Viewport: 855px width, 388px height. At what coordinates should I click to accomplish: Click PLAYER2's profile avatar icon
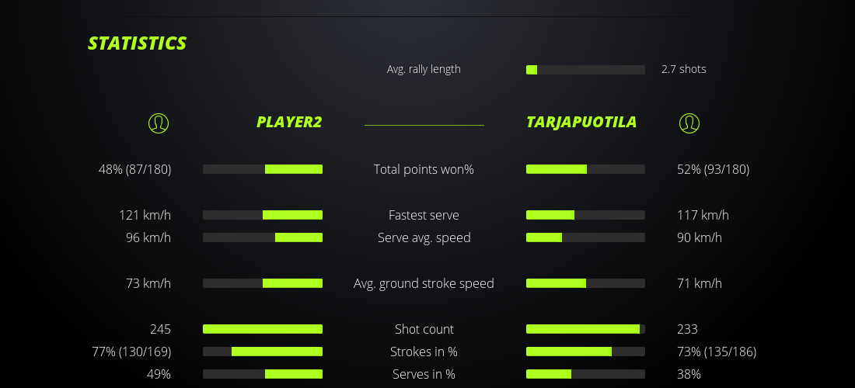[x=158, y=123]
